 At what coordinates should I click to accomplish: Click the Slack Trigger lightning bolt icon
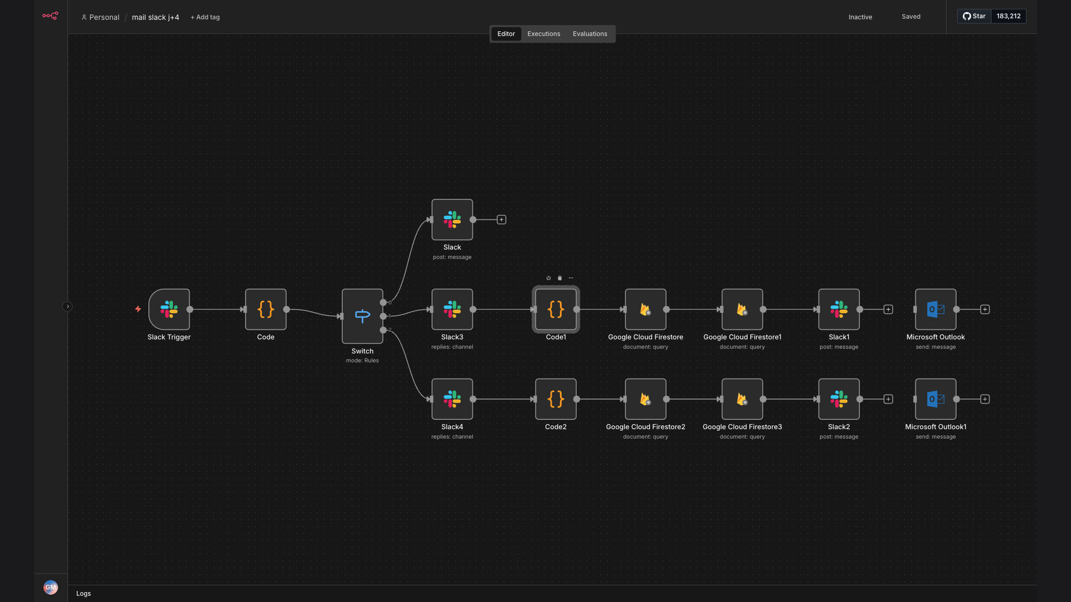coord(138,309)
